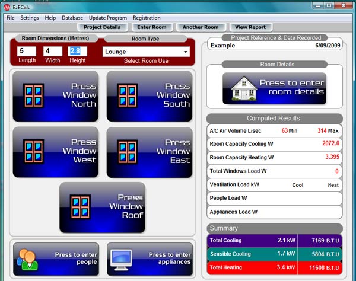
Task: Click the Project Details button
Action: click(101, 27)
